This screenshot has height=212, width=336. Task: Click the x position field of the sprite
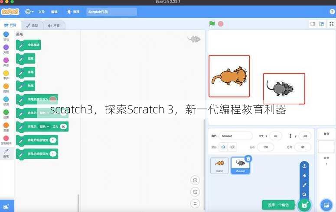pyautogui.click(x=276, y=136)
